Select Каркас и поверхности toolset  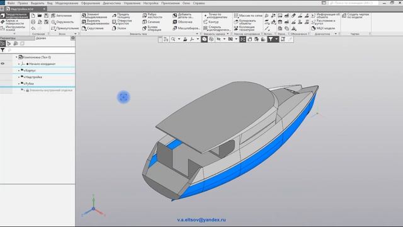(x=13, y=22)
